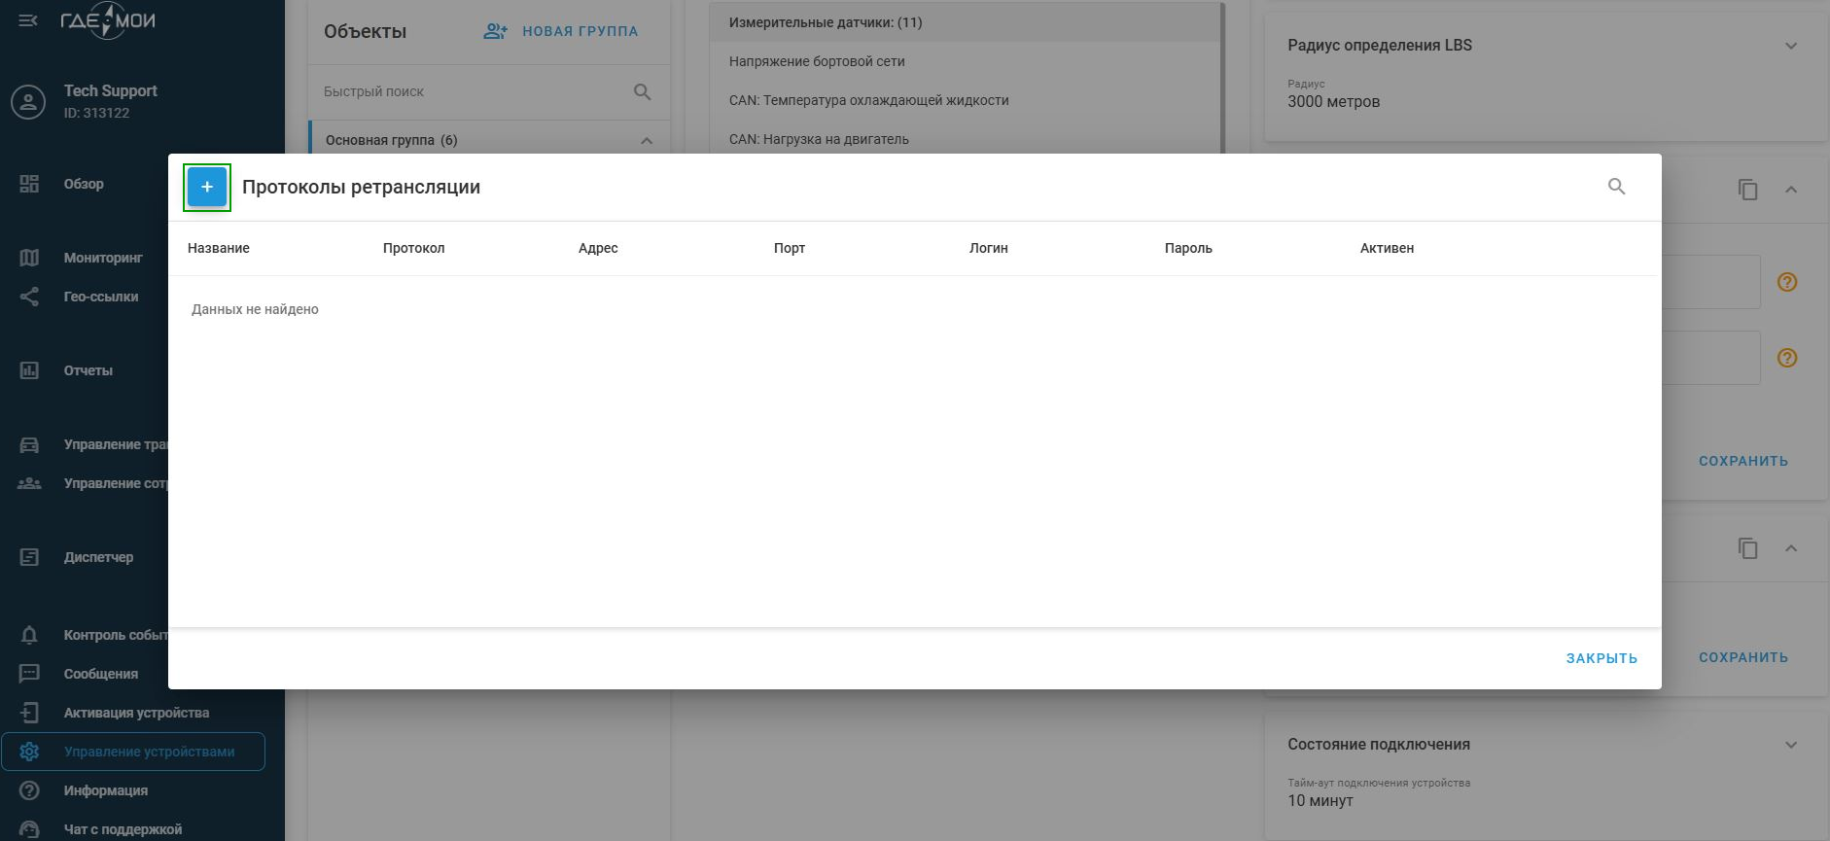
Task: Open the Tech Support user profile icon
Action: tap(28, 101)
